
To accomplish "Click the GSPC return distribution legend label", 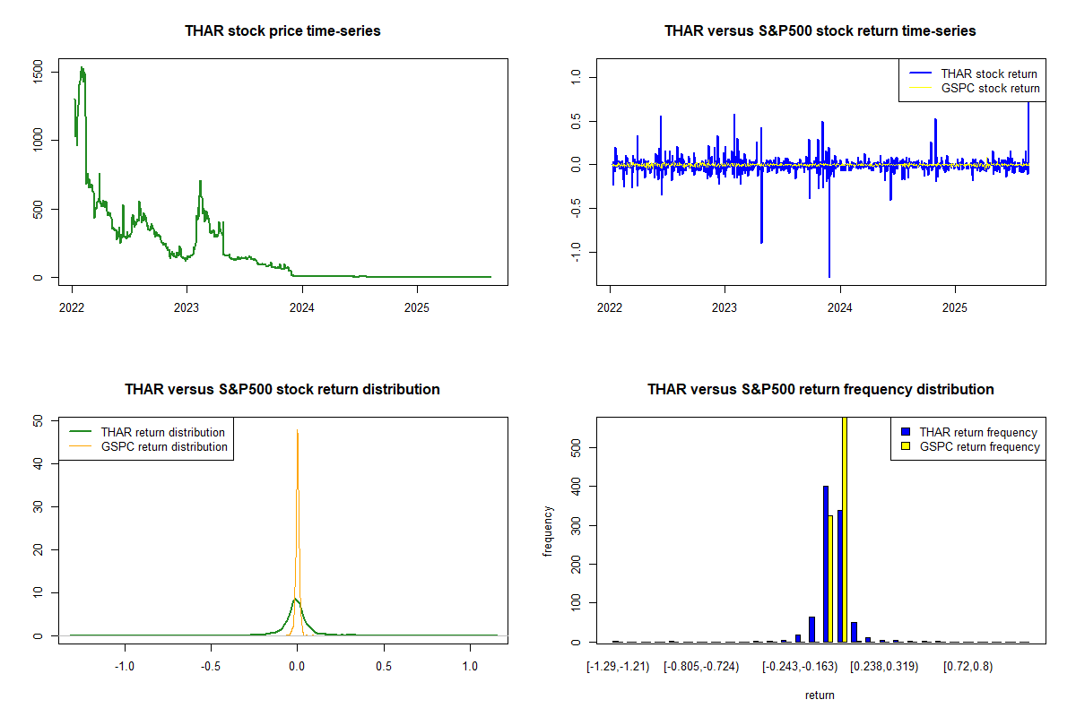I will tap(164, 446).
